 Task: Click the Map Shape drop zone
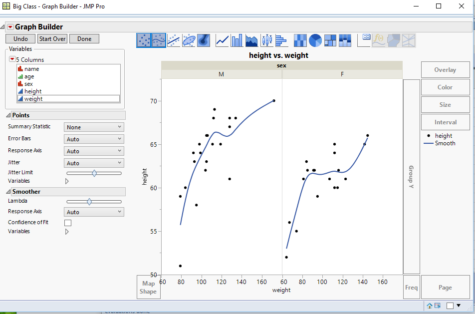pyautogui.click(x=149, y=287)
